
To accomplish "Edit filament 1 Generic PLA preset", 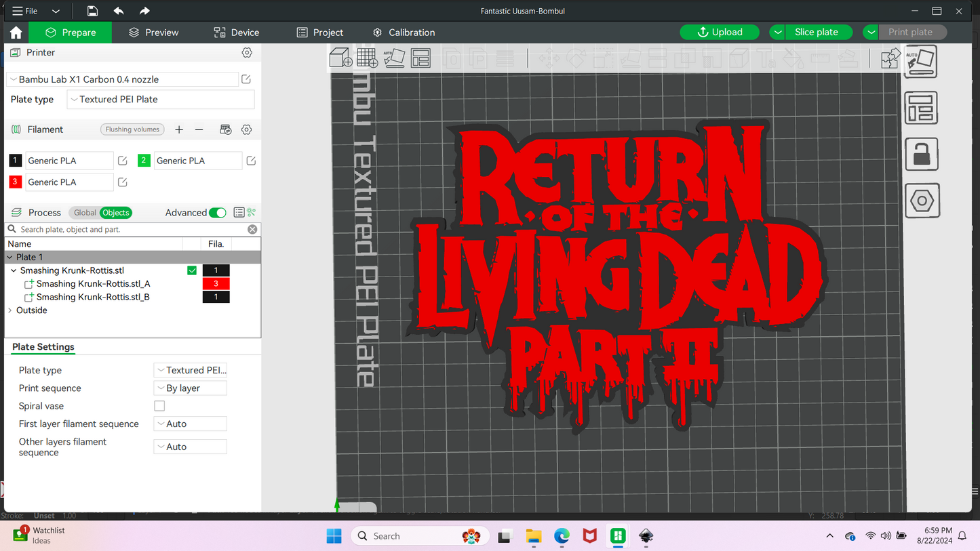I will 123,161.
